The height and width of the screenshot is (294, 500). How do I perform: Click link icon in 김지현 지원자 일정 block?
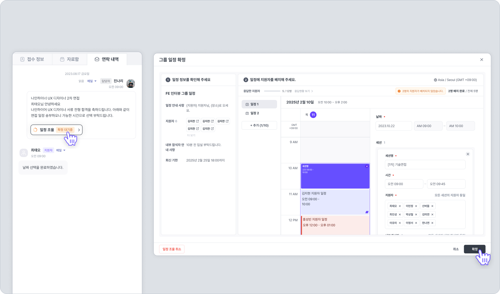(x=367, y=212)
